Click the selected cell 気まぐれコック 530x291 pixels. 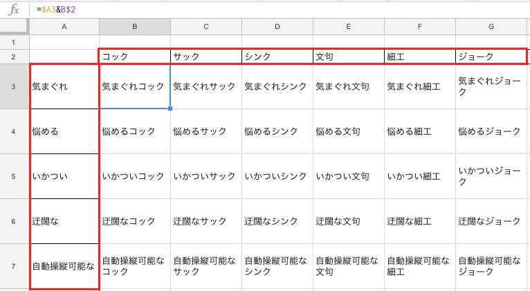tap(135, 86)
